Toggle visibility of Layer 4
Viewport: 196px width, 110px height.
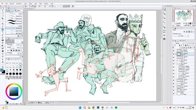[x=174, y=90]
